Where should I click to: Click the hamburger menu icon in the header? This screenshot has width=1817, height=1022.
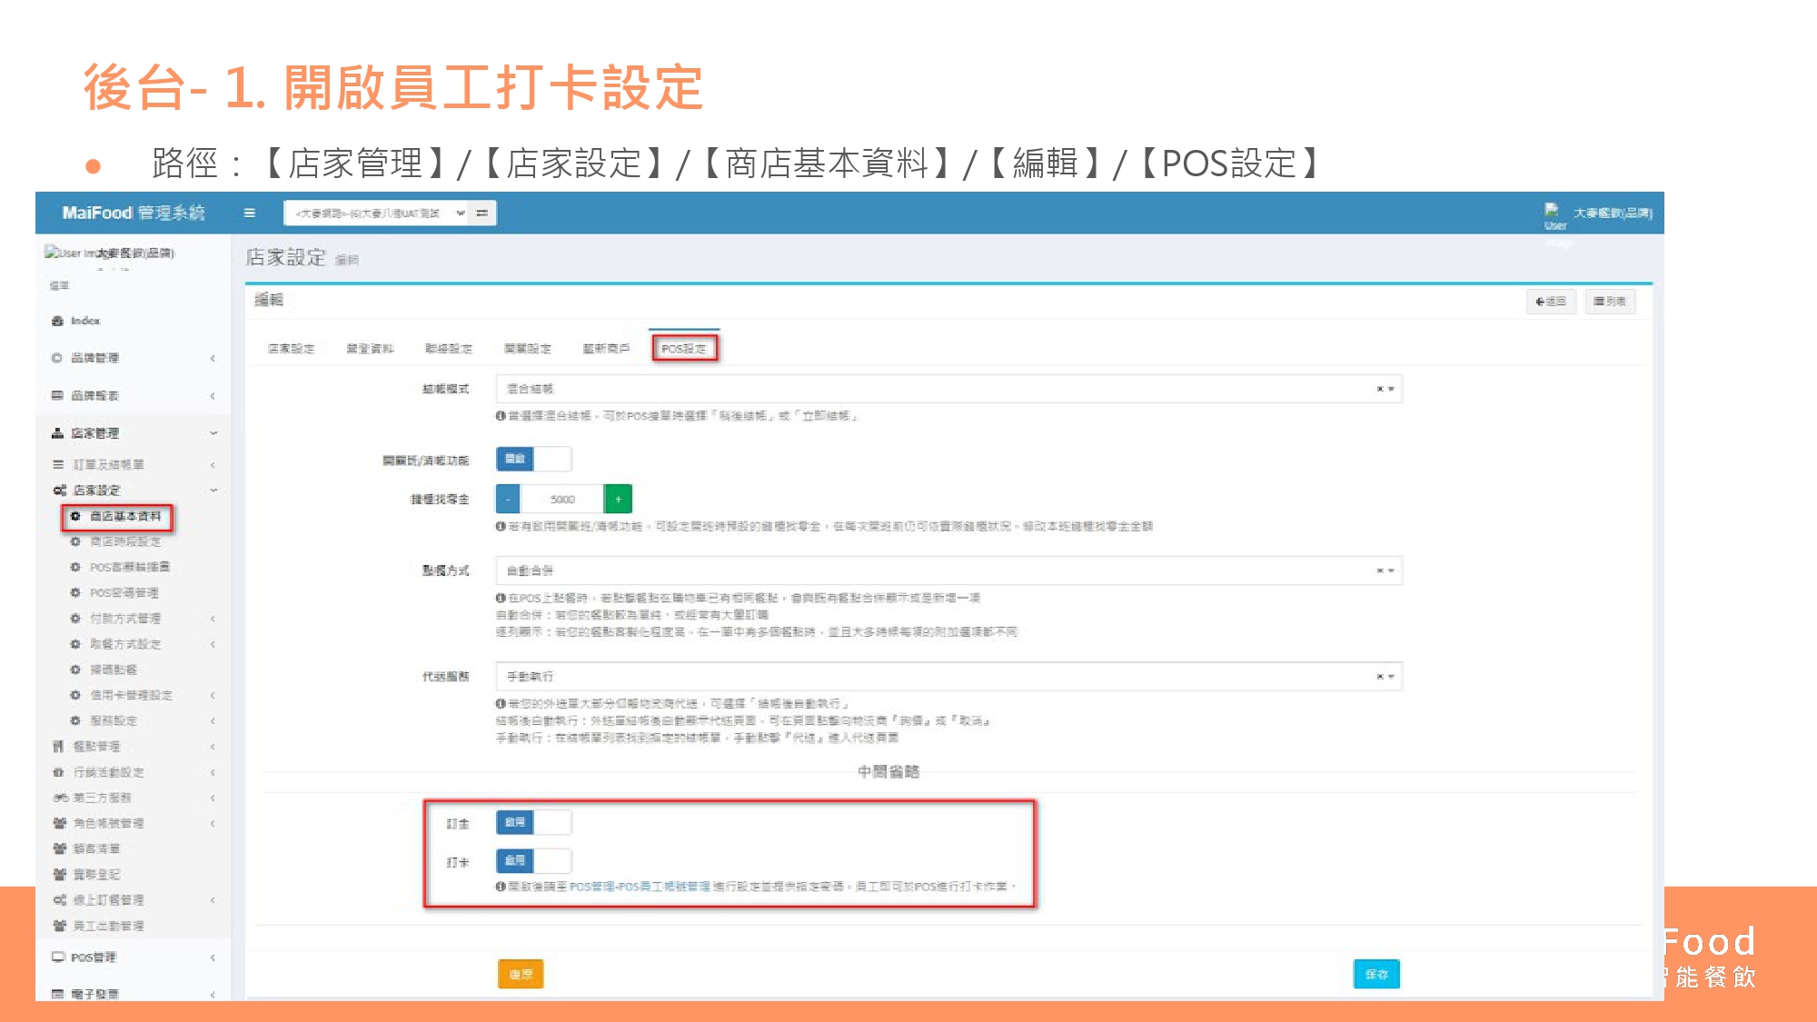(250, 213)
